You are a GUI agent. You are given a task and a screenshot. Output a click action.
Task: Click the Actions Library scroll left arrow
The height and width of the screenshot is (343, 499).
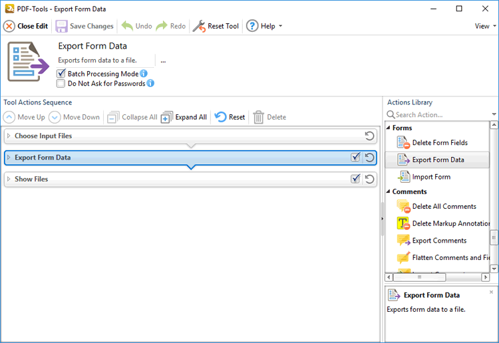click(x=389, y=277)
